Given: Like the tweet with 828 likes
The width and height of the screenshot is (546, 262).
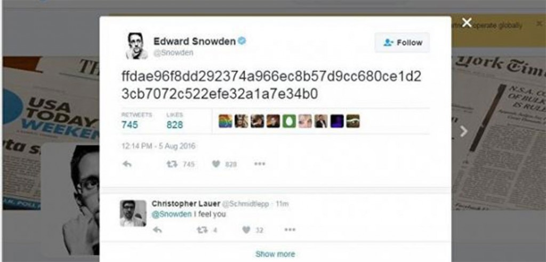Looking at the screenshot, I should pos(216,164).
